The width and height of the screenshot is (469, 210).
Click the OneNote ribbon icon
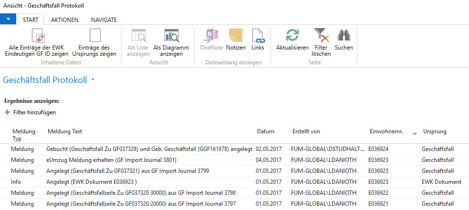click(211, 40)
